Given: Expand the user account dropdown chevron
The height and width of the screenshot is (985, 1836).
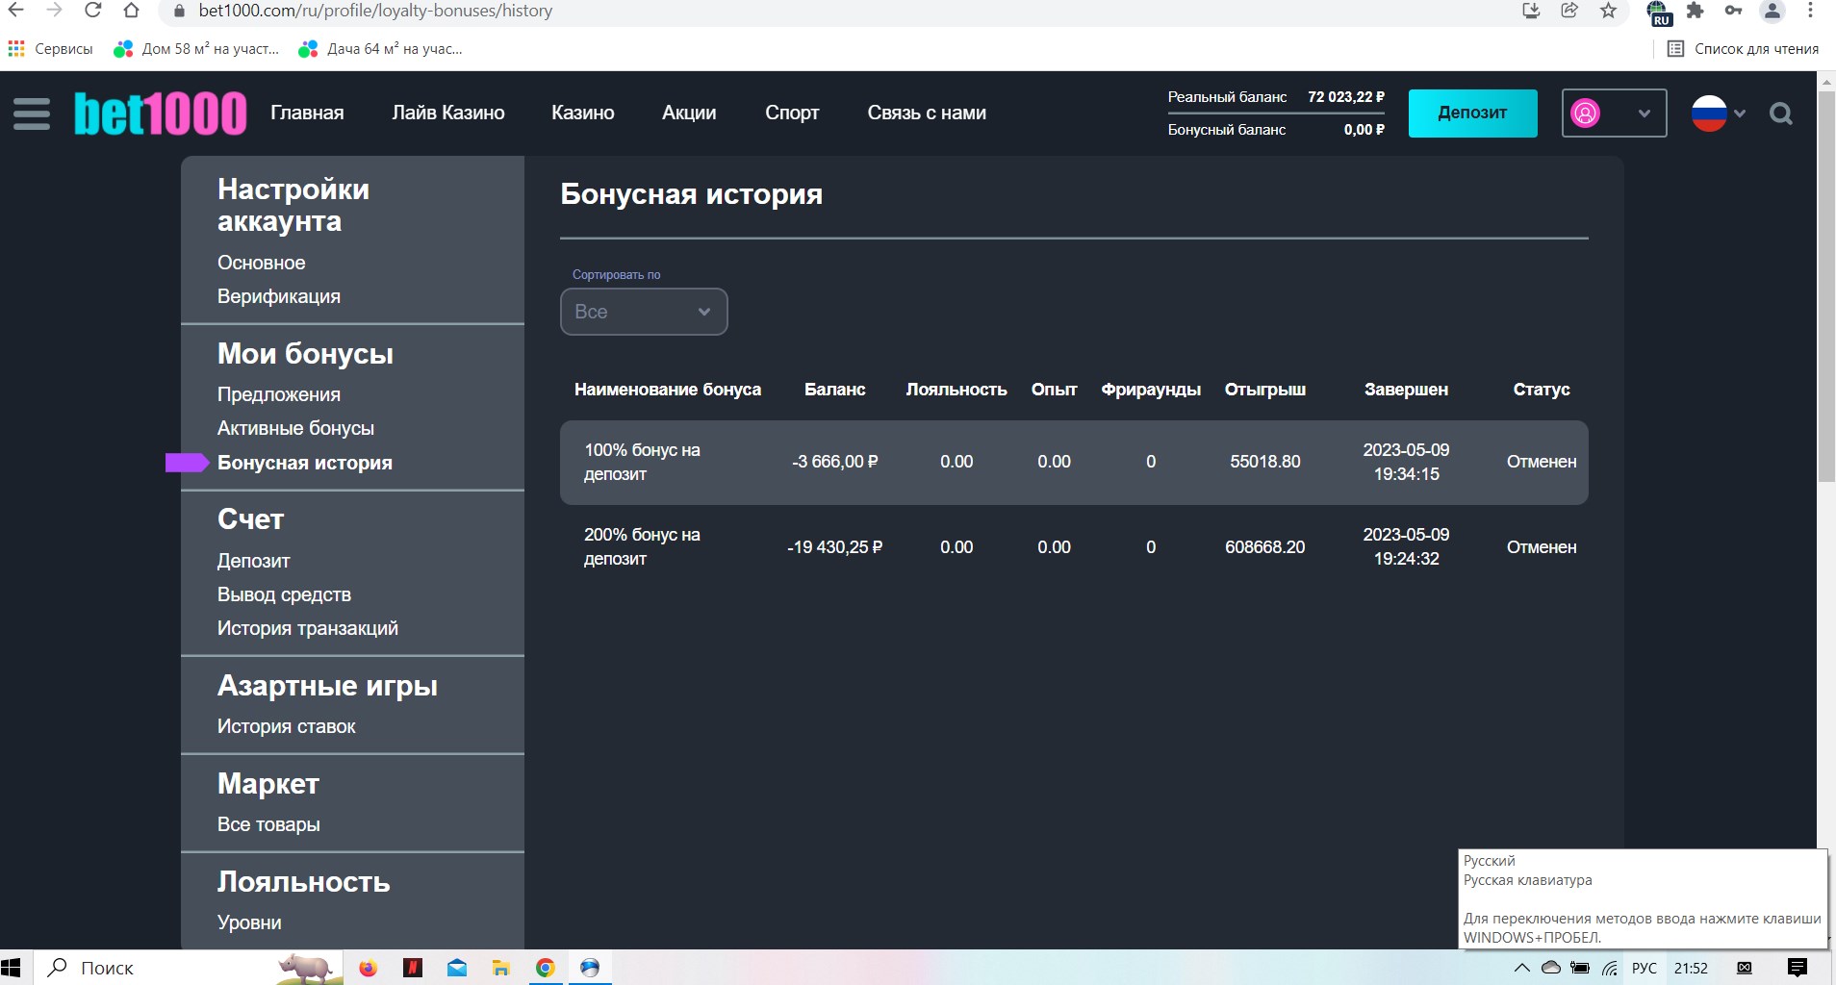Looking at the screenshot, I should tap(1645, 114).
